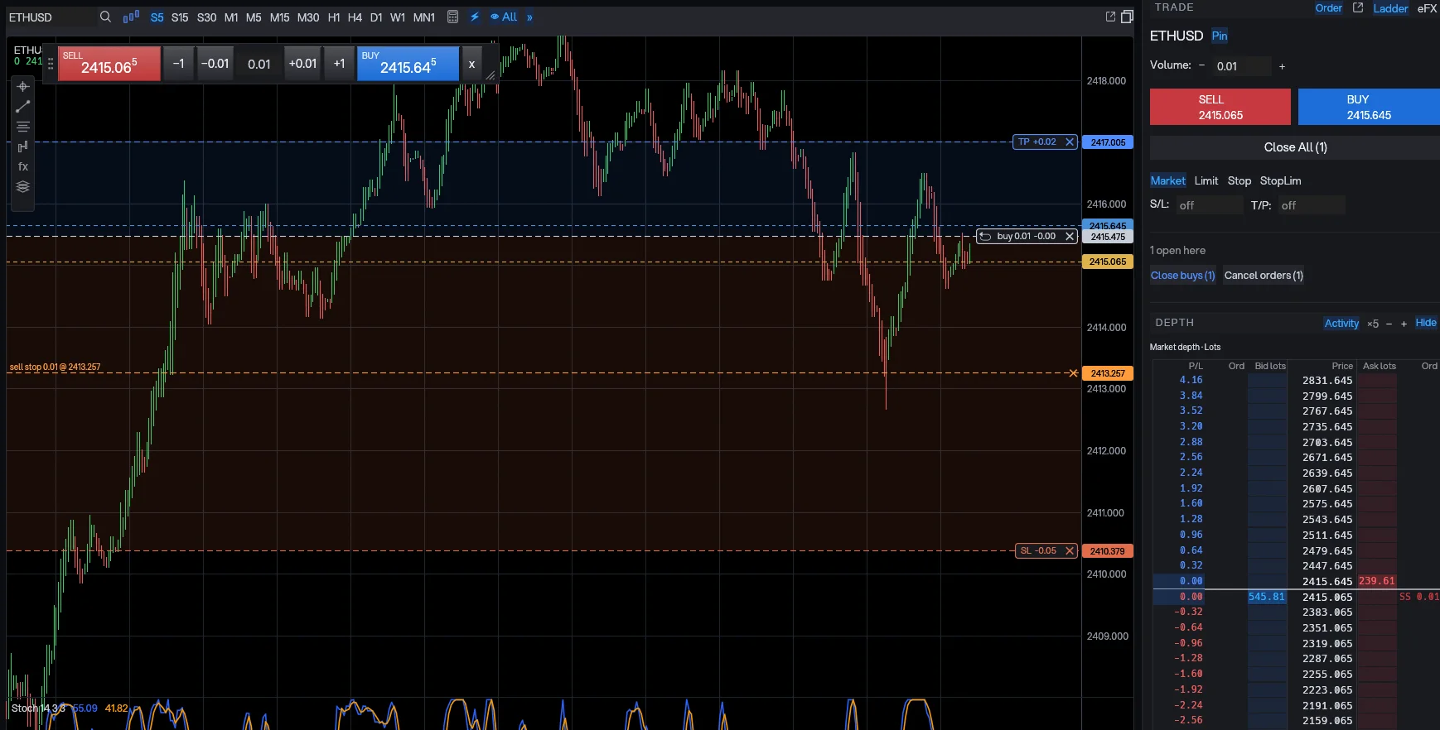Open the text lines drawing tool

[23, 127]
